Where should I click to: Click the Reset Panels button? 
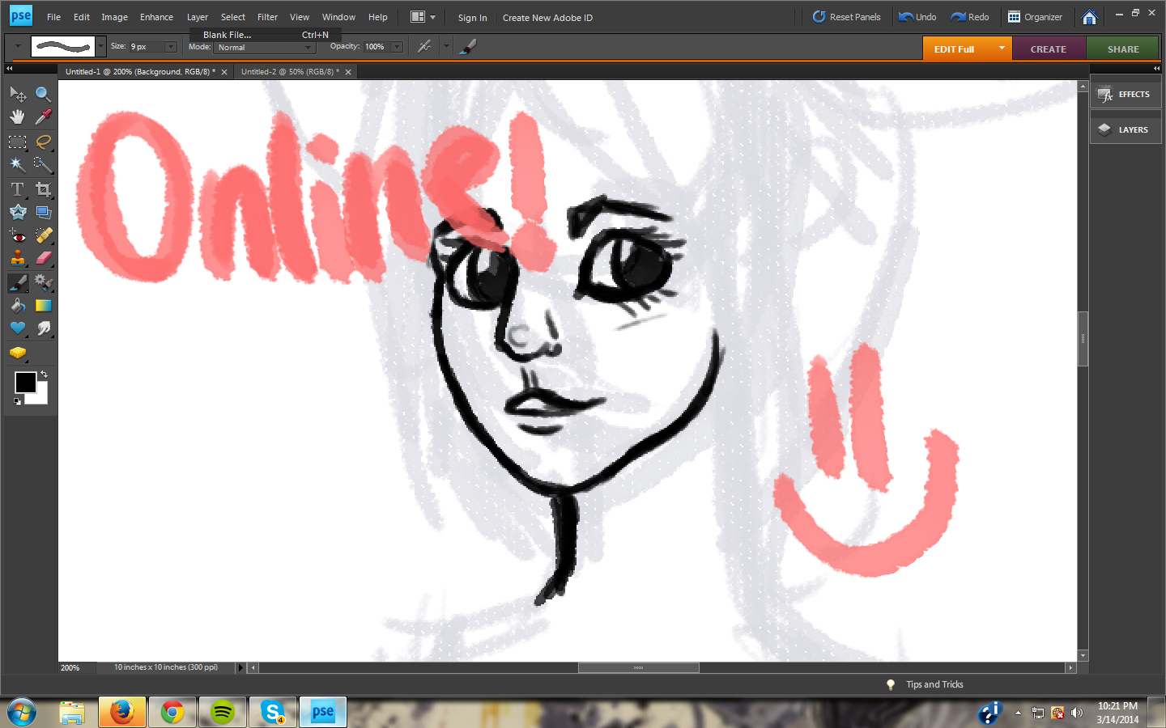[846, 17]
